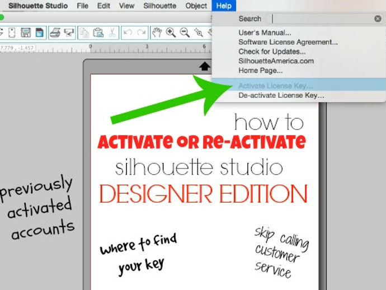Paste from clipboard icon

(x=98, y=32)
